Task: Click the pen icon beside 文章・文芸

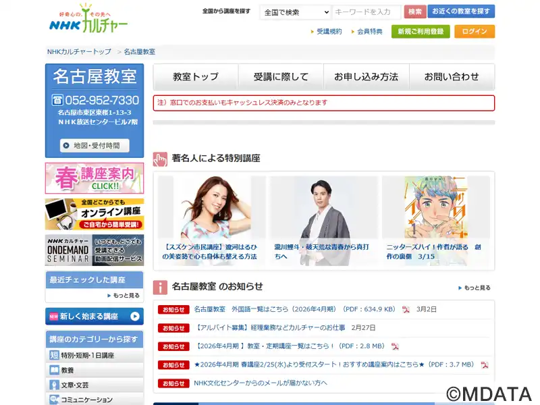Action: [54, 385]
